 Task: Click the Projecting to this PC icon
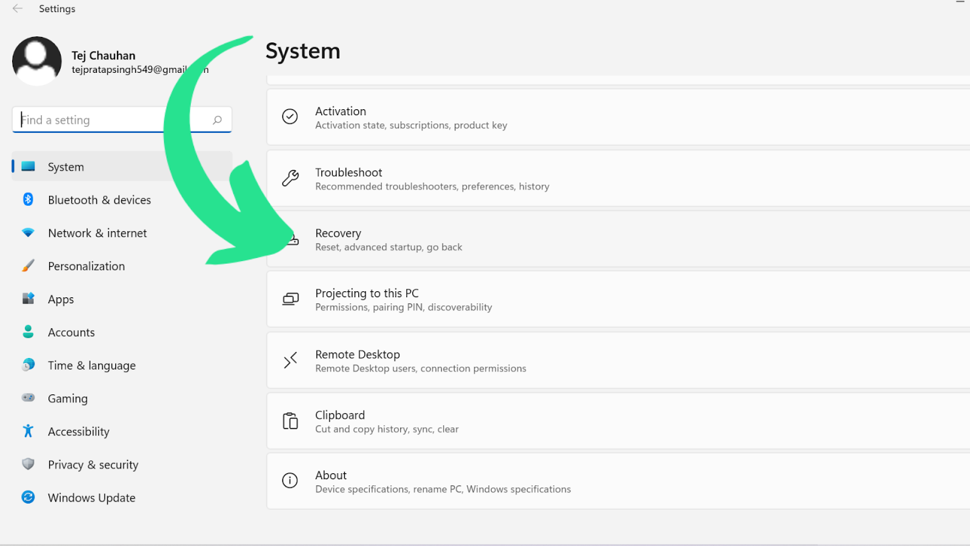290,299
